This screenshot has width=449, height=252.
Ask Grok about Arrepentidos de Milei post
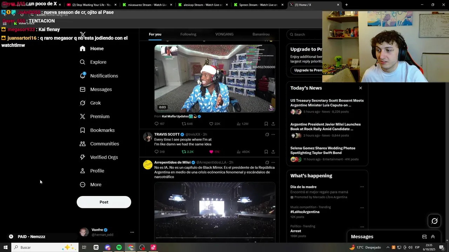267,162
